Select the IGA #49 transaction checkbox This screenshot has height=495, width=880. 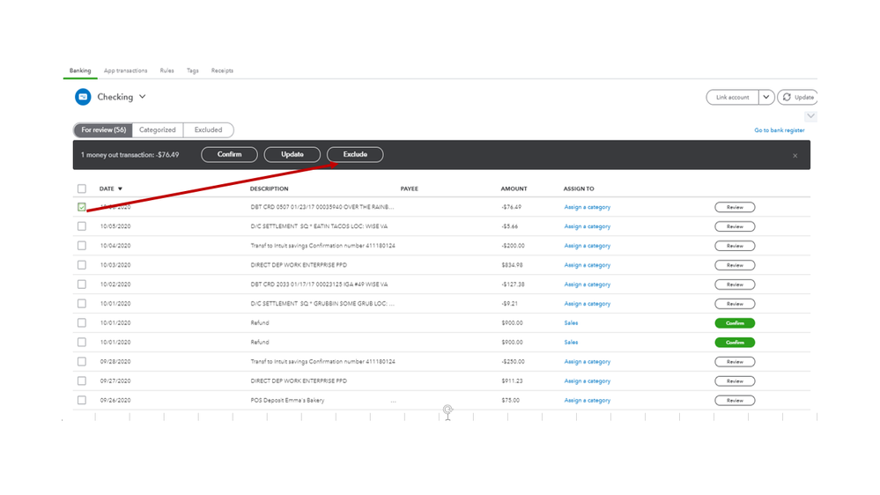click(x=82, y=284)
